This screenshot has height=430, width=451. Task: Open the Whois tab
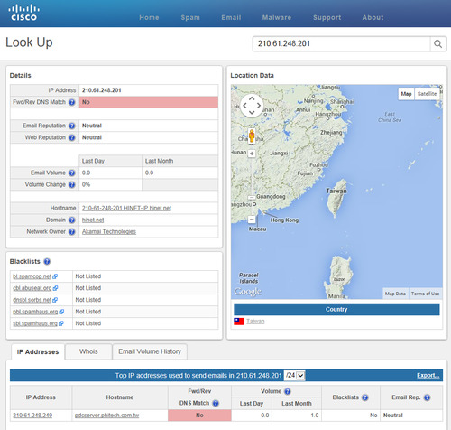(88, 351)
